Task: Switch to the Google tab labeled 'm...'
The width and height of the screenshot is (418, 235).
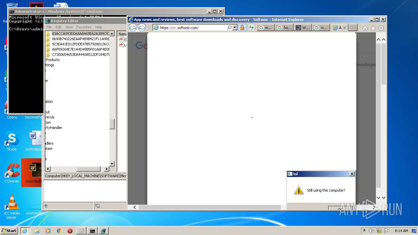Action: point(265,28)
